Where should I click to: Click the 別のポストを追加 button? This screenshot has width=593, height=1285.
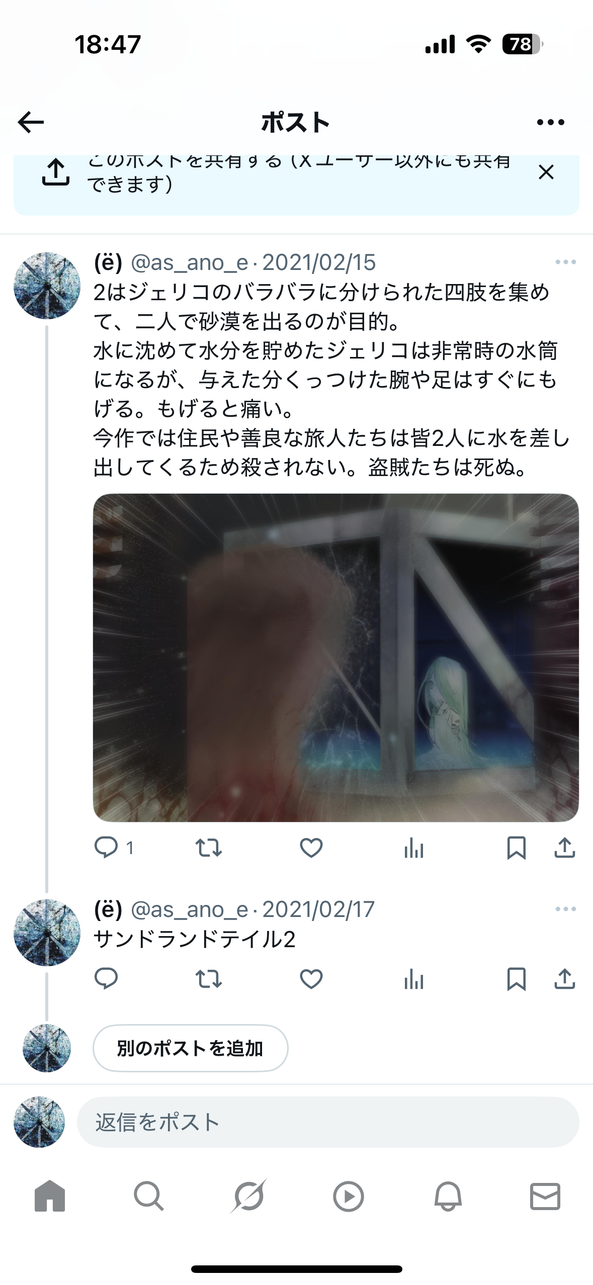190,1048
